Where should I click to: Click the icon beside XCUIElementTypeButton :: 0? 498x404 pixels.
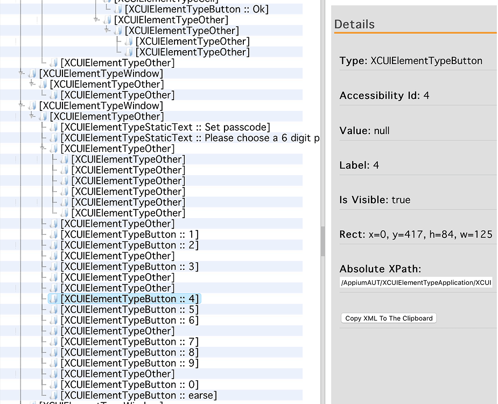(53, 384)
